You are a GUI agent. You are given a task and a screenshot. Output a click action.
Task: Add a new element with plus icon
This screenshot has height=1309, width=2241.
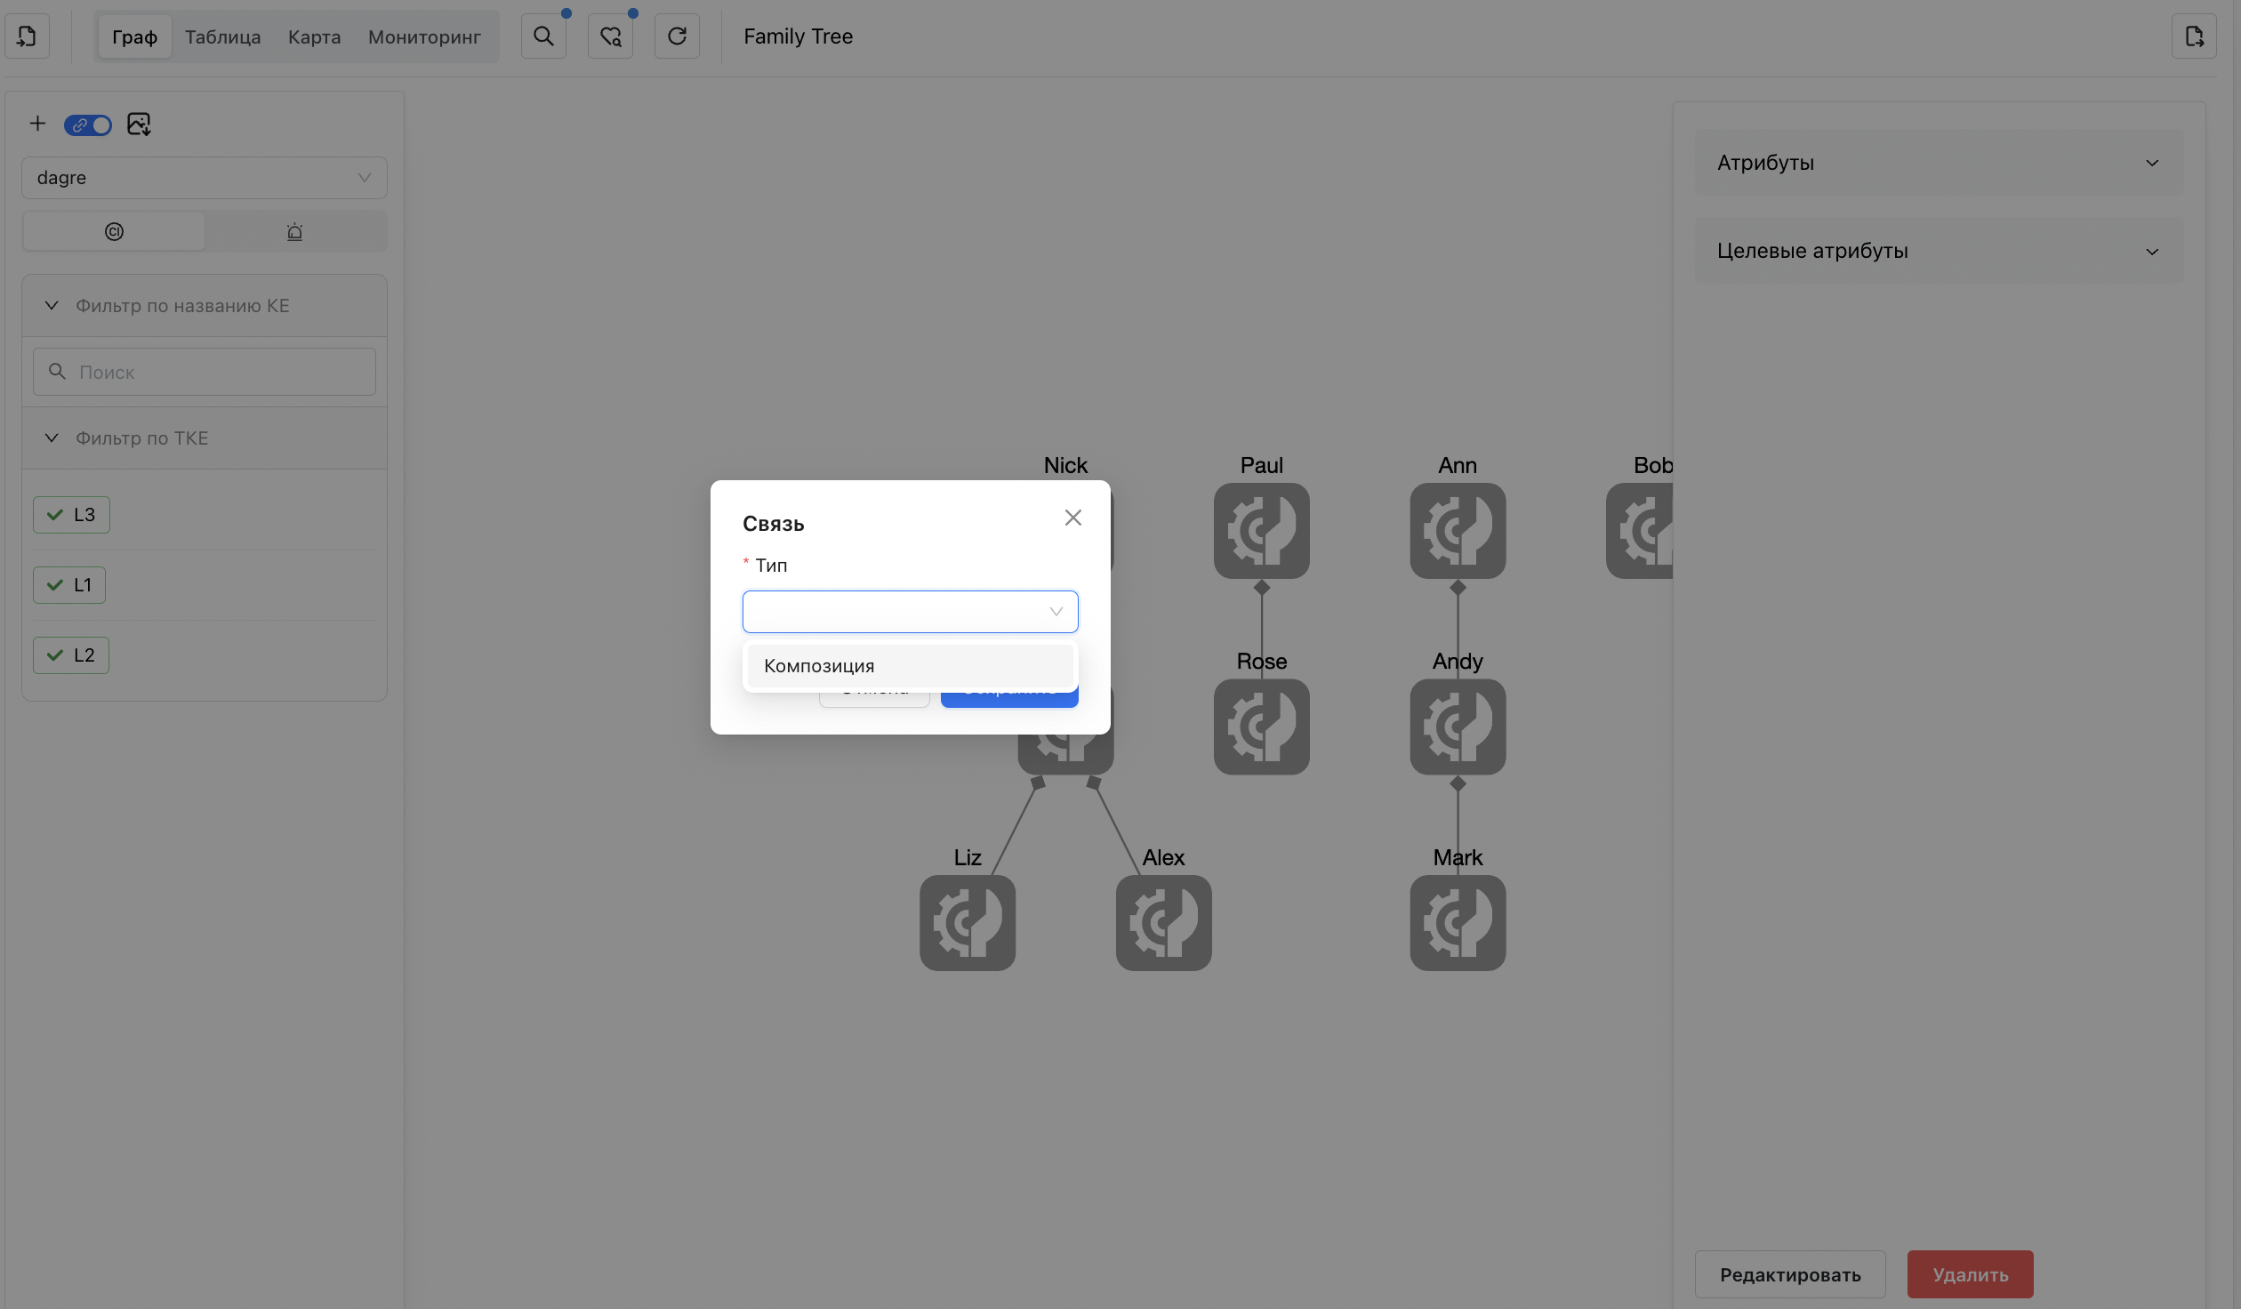coord(37,124)
